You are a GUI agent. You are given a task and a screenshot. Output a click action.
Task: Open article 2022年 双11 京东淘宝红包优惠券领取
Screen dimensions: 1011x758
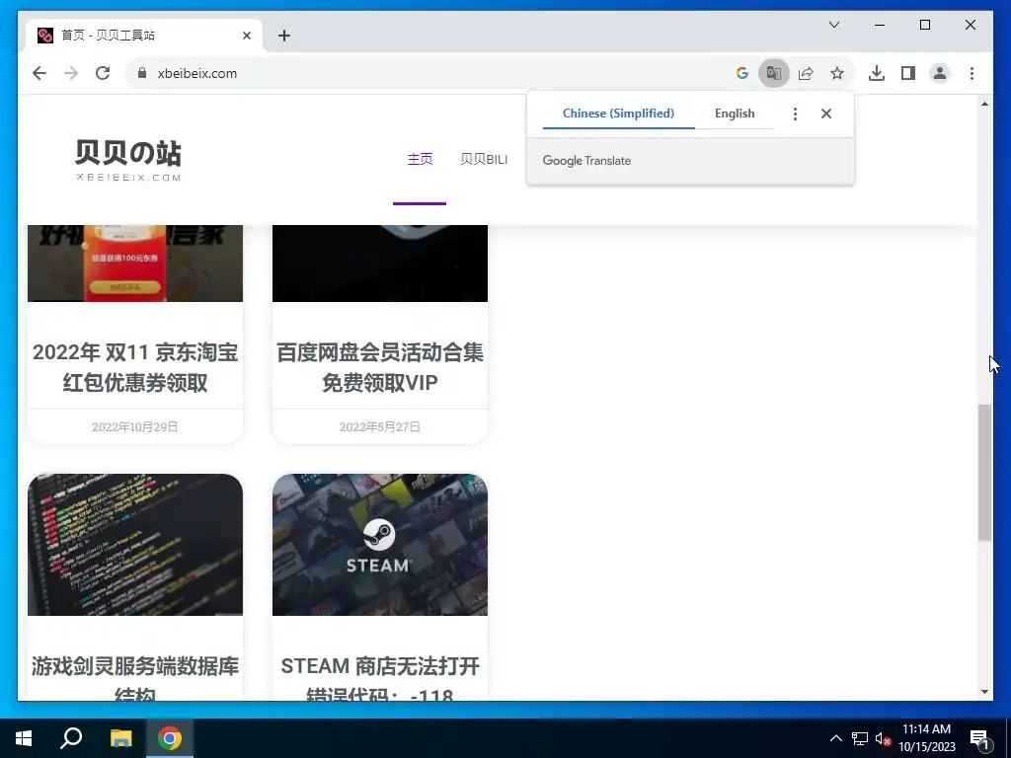pyautogui.click(x=134, y=367)
